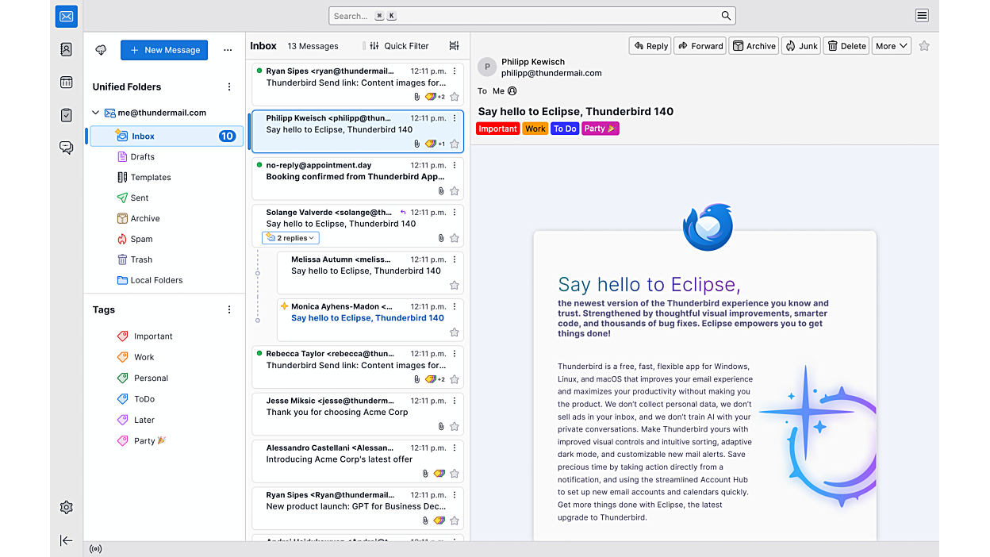
Task: Click the Get Messages cloud icon
Action: [x=101, y=50]
